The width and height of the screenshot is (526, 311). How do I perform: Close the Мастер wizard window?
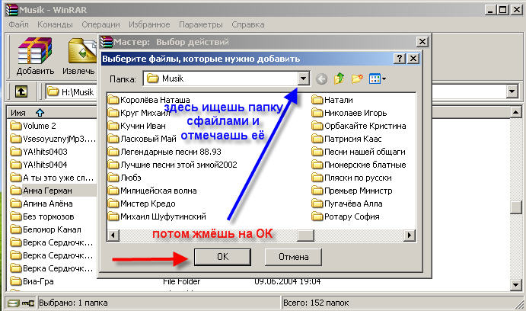(x=422, y=42)
